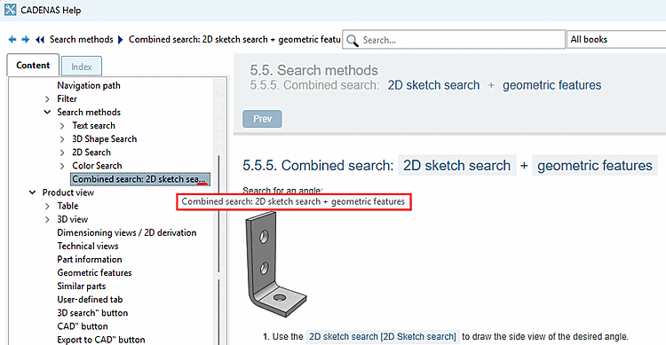The image size is (666, 345).
Task: Click geometric features in grey header
Action: coord(551,85)
